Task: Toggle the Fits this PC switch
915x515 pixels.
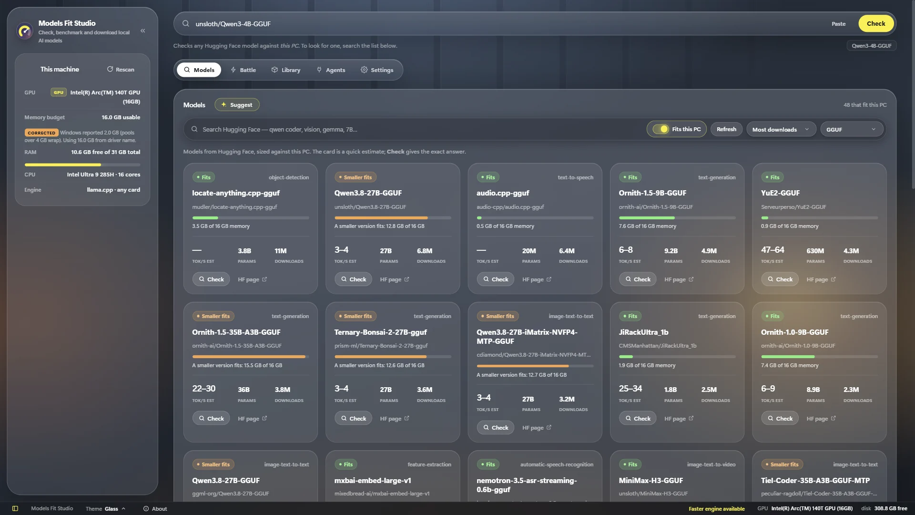Action: pos(661,129)
